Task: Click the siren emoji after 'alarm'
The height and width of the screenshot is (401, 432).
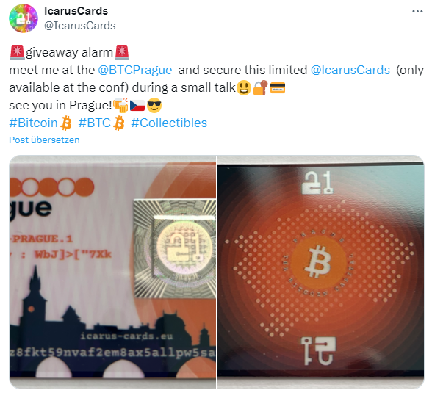Action: click(122, 52)
